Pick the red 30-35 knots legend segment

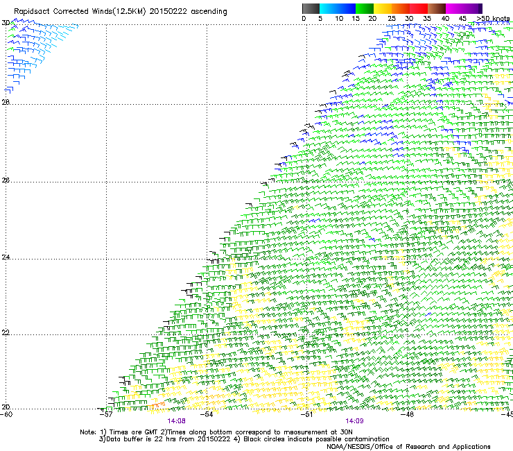[419, 8]
